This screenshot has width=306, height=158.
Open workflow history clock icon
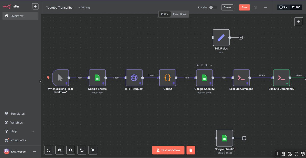pyautogui.click(x=256, y=7)
